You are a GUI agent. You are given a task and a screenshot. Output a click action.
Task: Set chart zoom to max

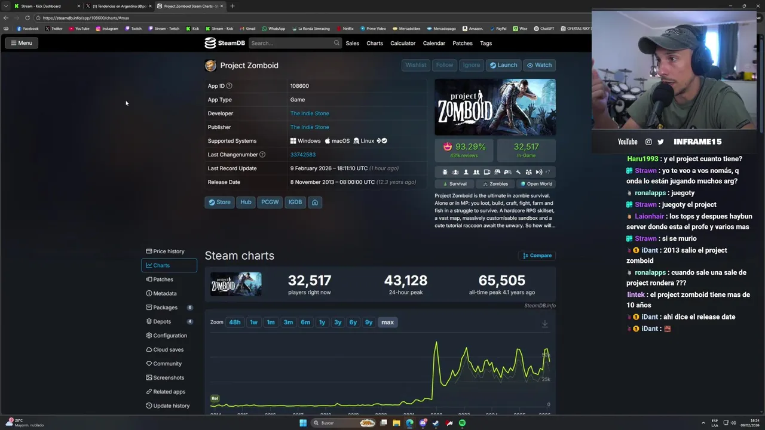(387, 322)
